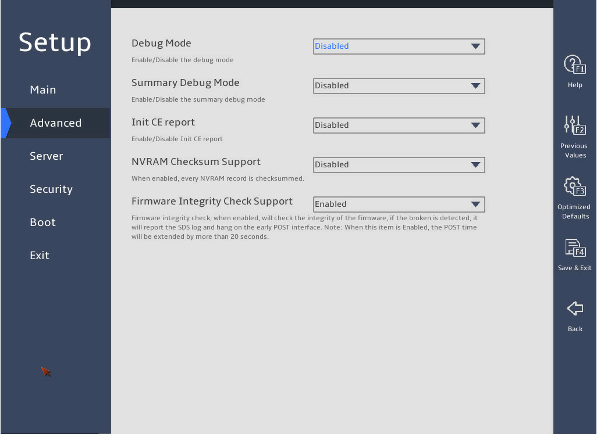Switch to the Boot menu
This screenshot has height=434, width=597.
coord(42,223)
